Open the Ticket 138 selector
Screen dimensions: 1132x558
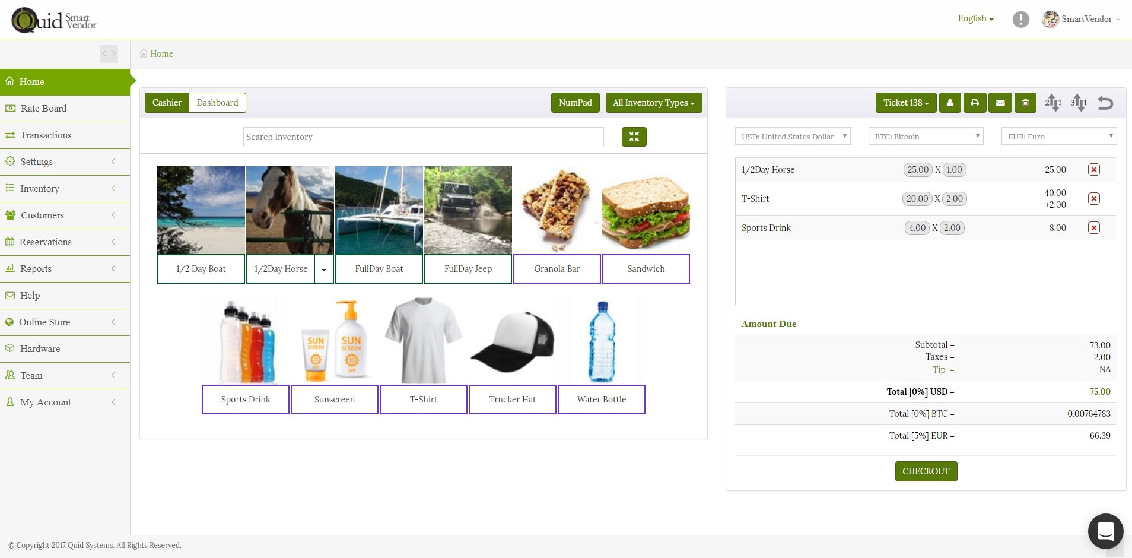(x=904, y=102)
